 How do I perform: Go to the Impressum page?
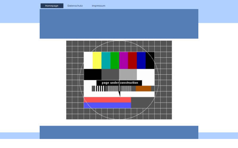coord(98,6)
